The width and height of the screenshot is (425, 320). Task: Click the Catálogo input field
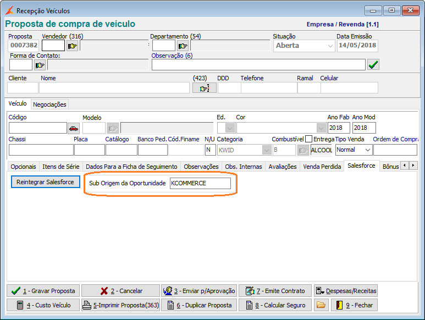(x=121, y=150)
